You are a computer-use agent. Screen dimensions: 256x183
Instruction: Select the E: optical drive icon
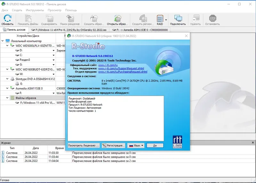(x=17, y=84)
